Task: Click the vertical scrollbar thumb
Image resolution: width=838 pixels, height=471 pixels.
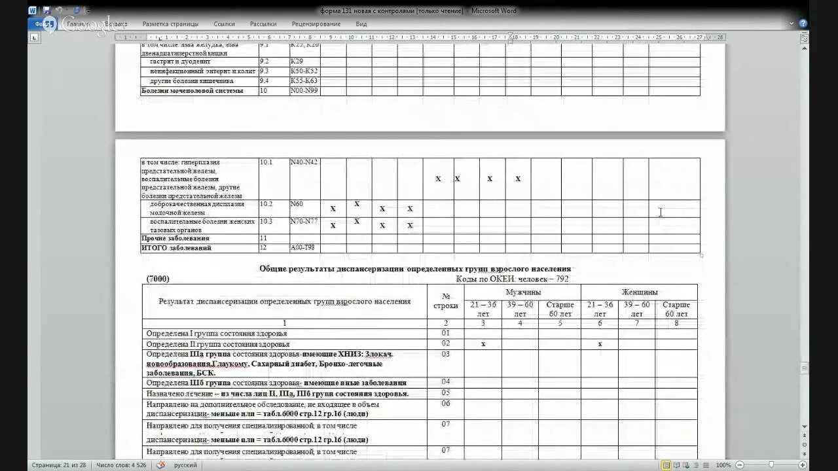Action: (x=805, y=369)
